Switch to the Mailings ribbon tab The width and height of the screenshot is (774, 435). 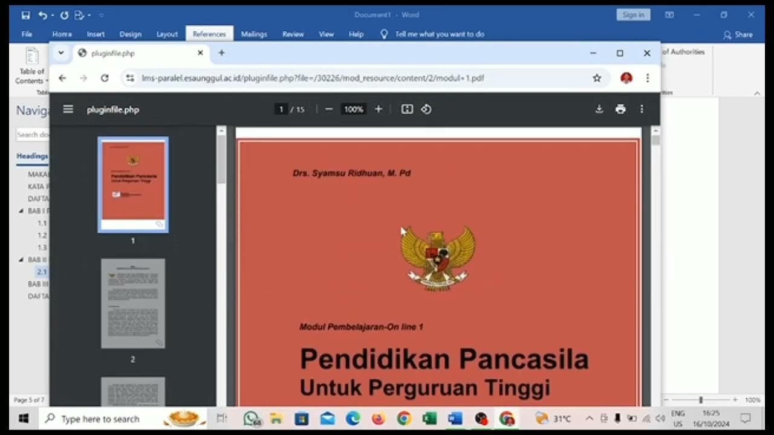point(254,34)
